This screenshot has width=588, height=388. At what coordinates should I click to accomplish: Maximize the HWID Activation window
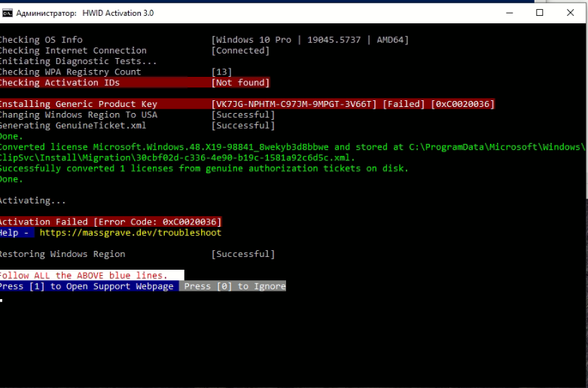tap(540, 13)
